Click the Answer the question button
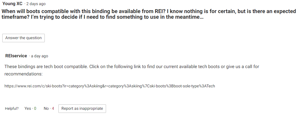The height and width of the screenshot is (116, 303). pyautogui.click(x=23, y=38)
